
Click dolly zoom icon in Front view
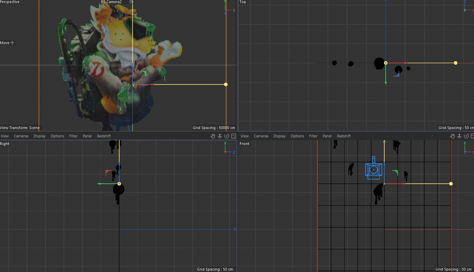tap(460, 136)
